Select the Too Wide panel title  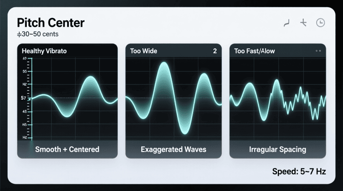coord(144,51)
